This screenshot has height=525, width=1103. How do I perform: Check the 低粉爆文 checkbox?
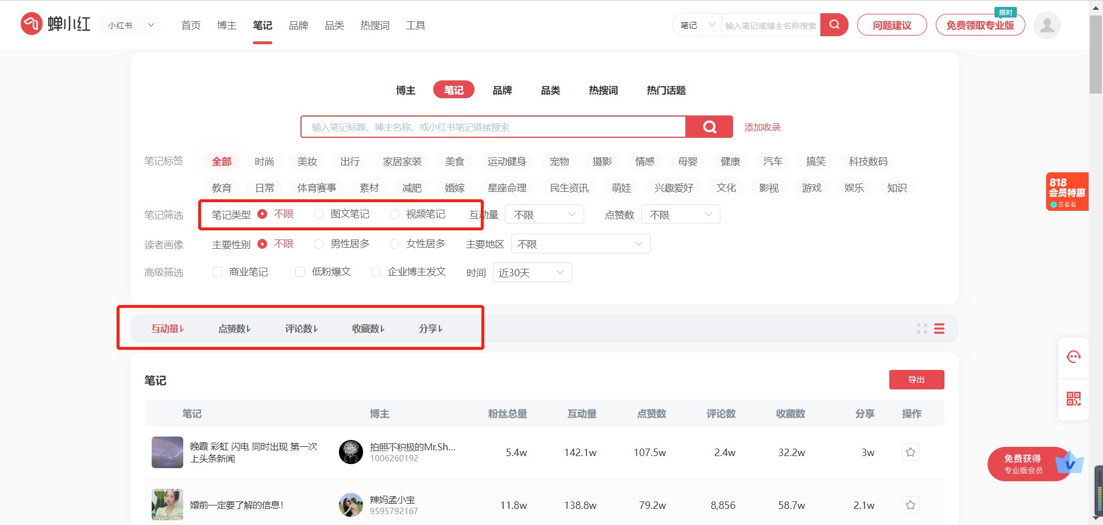(300, 272)
